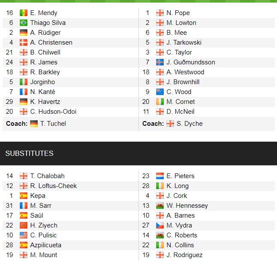Open substitute M. Mount's player page
Viewport: 277px width, 264px height.
[x=44, y=255]
